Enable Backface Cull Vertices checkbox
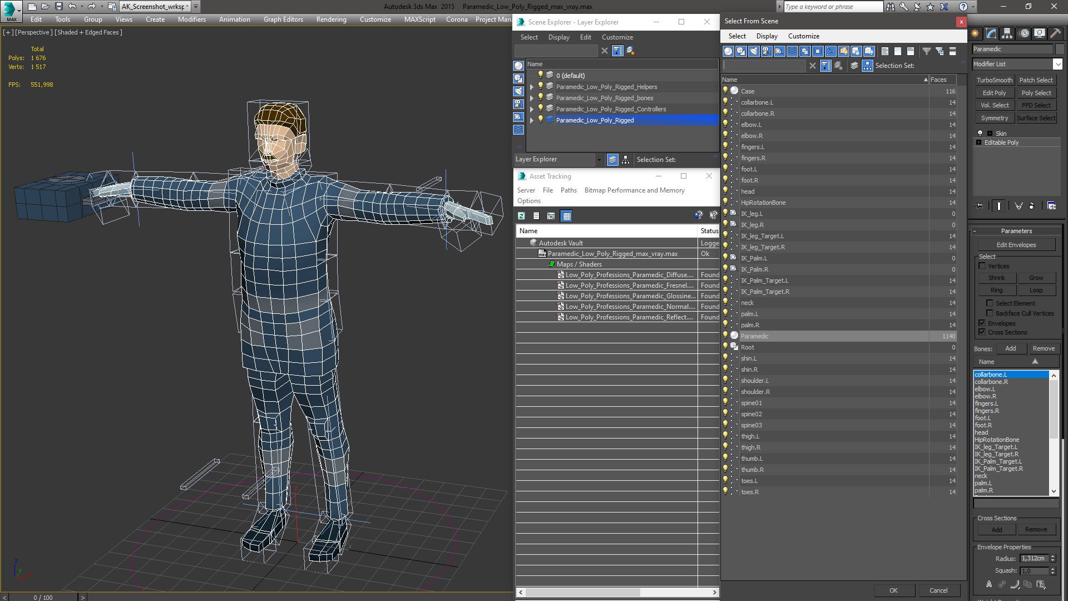The height and width of the screenshot is (601, 1068). pyautogui.click(x=990, y=313)
